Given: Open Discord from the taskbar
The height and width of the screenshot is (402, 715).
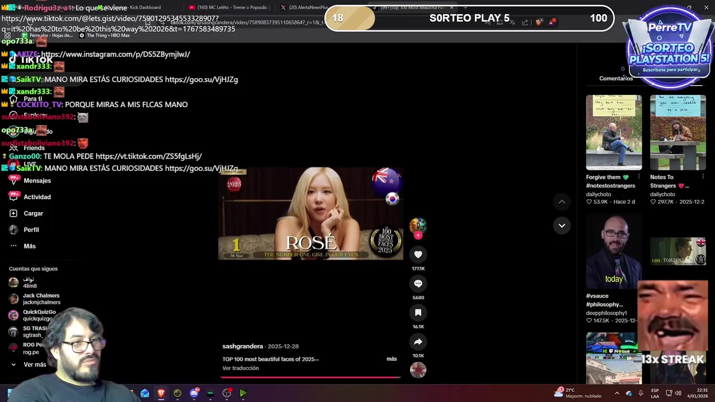Looking at the screenshot, I should click(x=194, y=393).
